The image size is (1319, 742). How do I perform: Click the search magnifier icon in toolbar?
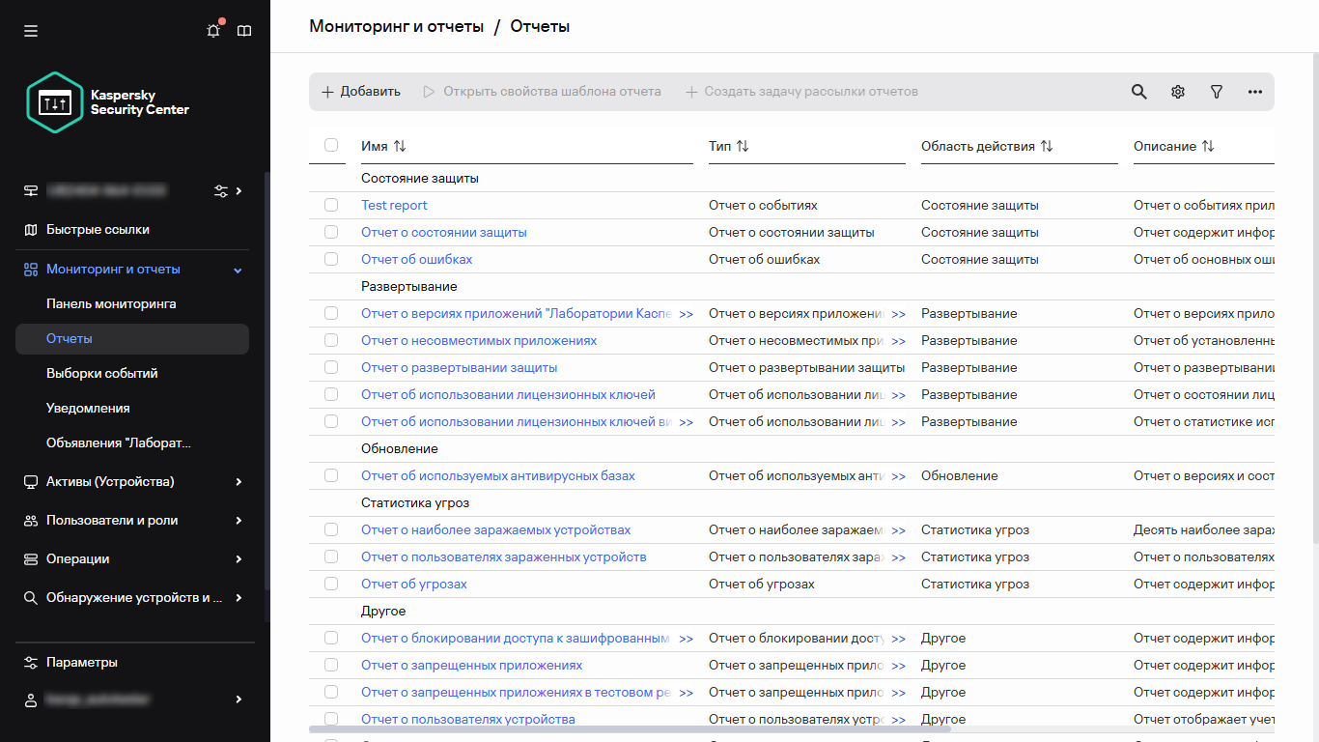click(1139, 92)
